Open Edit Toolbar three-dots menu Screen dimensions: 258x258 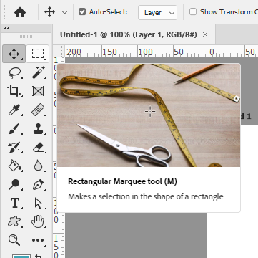38,240
